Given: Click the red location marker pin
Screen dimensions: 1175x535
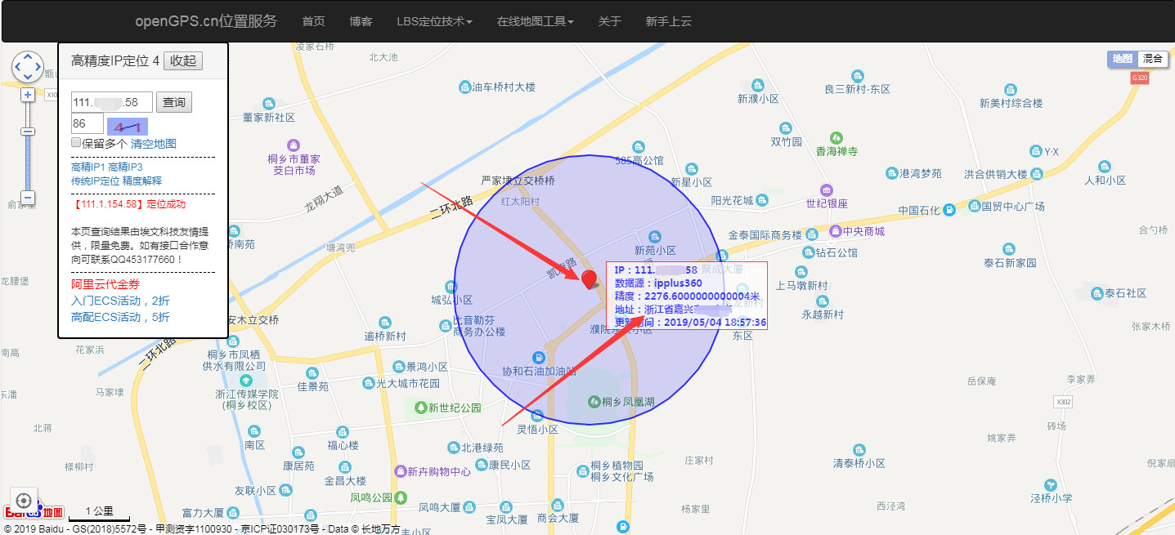Looking at the screenshot, I should [589, 279].
